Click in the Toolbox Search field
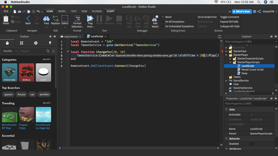Viewport: 278px width, 156px height. tap(33, 51)
